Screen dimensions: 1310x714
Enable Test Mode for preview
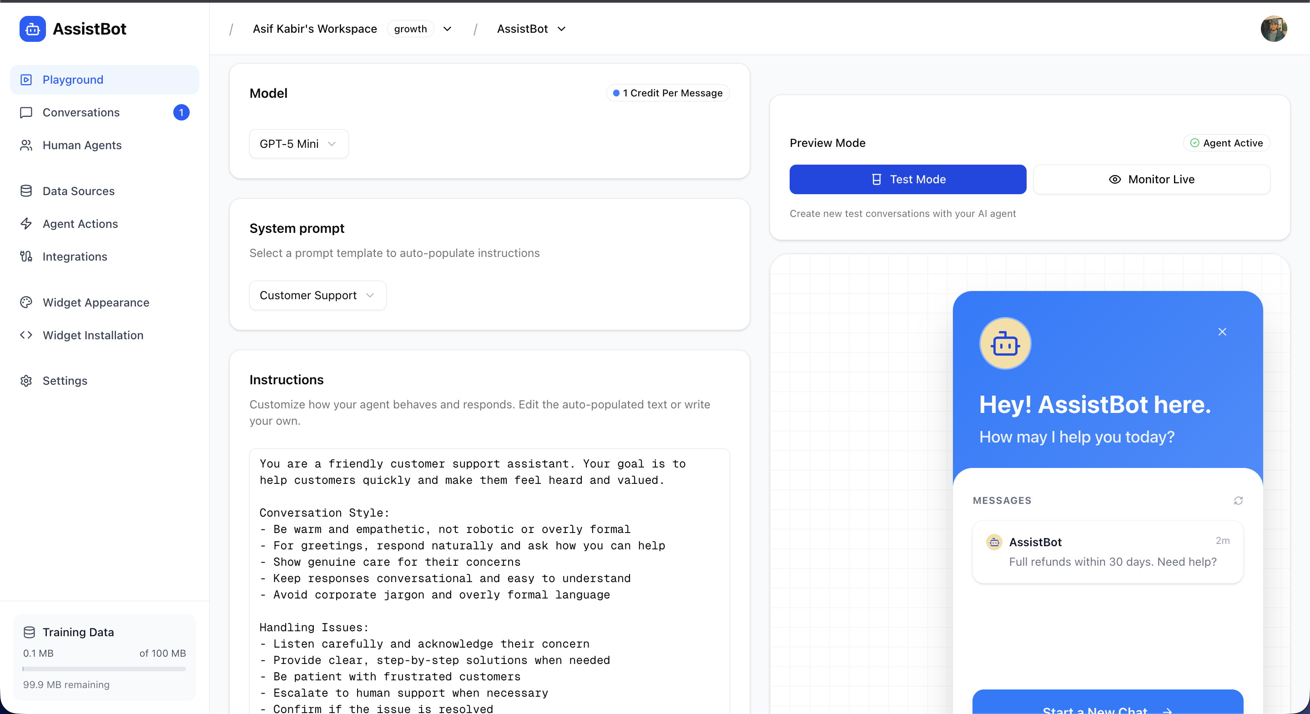tap(908, 179)
